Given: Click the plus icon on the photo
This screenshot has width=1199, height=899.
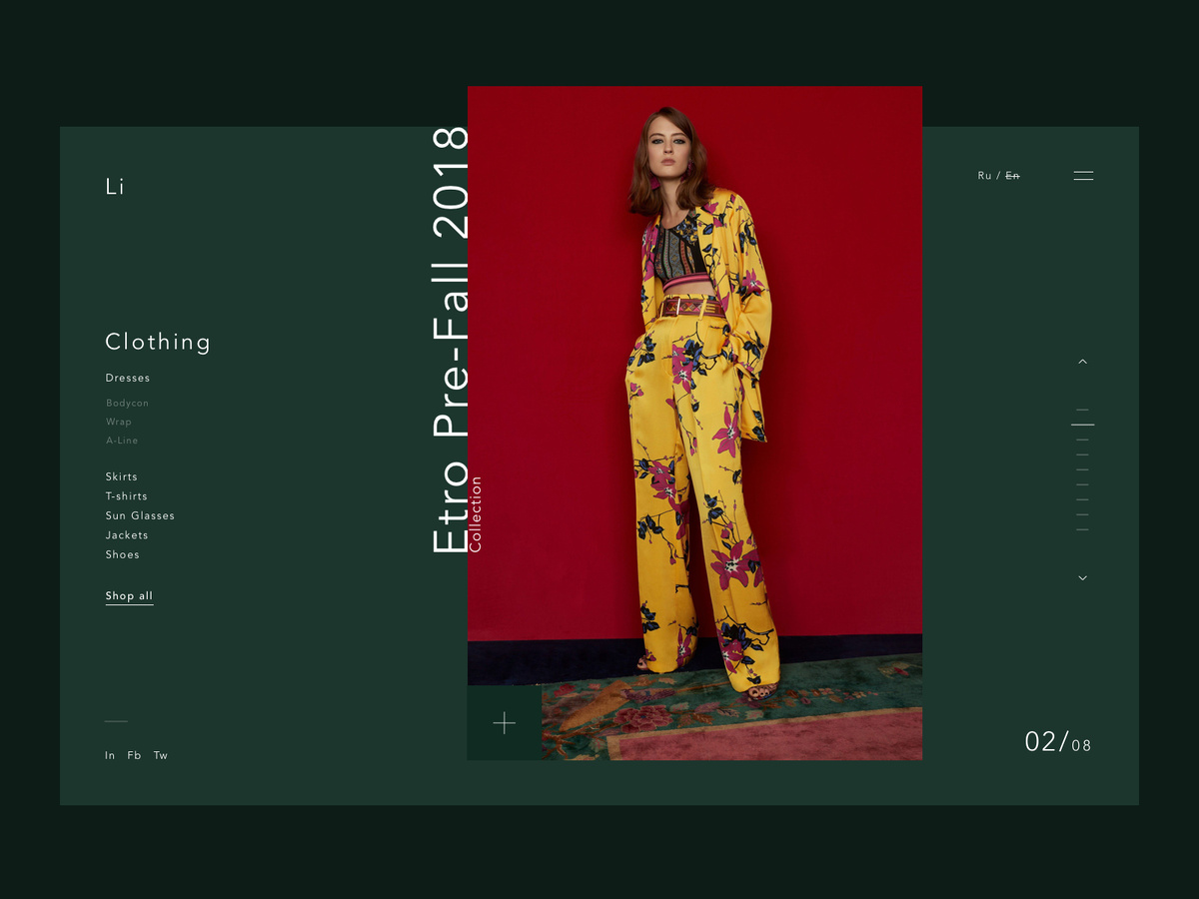Looking at the screenshot, I should click(505, 723).
